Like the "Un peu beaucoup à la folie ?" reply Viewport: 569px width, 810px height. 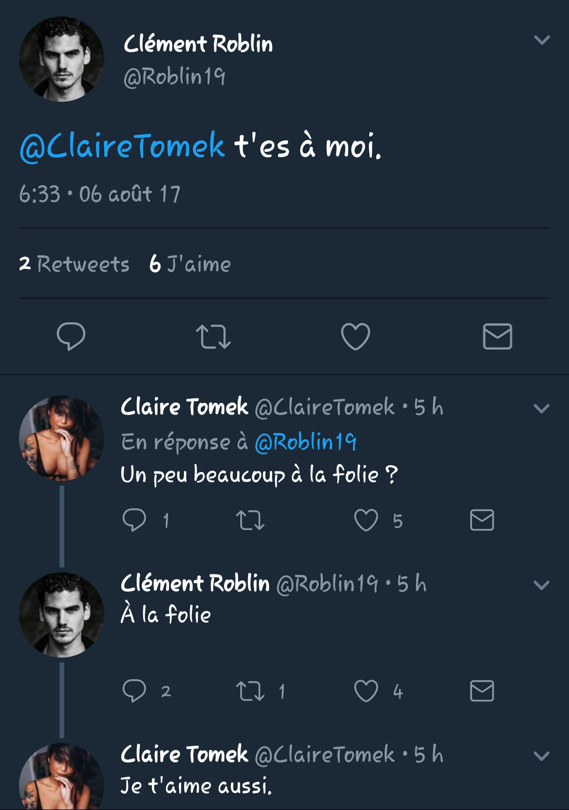coord(366,520)
